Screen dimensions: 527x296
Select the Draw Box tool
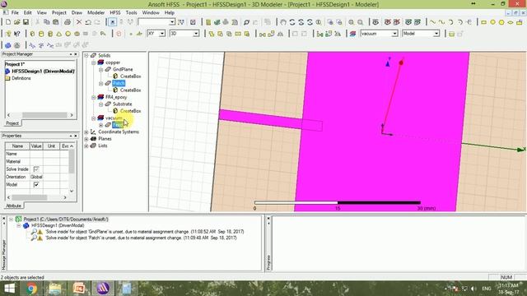point(33,34)
